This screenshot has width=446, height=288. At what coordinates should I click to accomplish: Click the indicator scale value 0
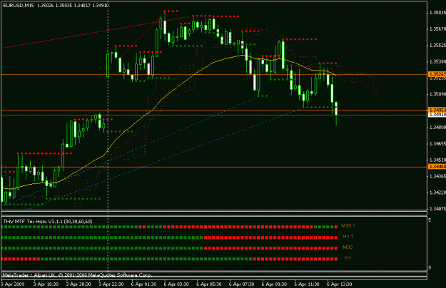coord(430,267)
